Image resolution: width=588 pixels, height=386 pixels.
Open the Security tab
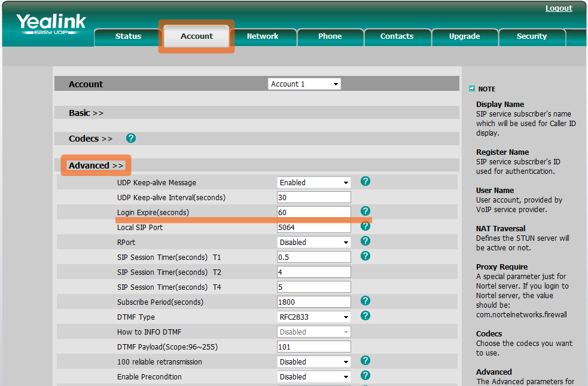pos(531,36)
